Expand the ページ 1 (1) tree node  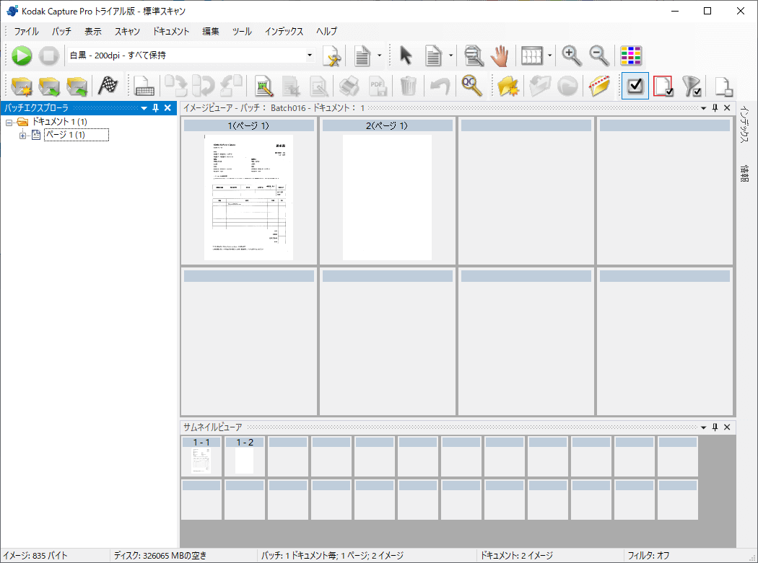(23, 136)
